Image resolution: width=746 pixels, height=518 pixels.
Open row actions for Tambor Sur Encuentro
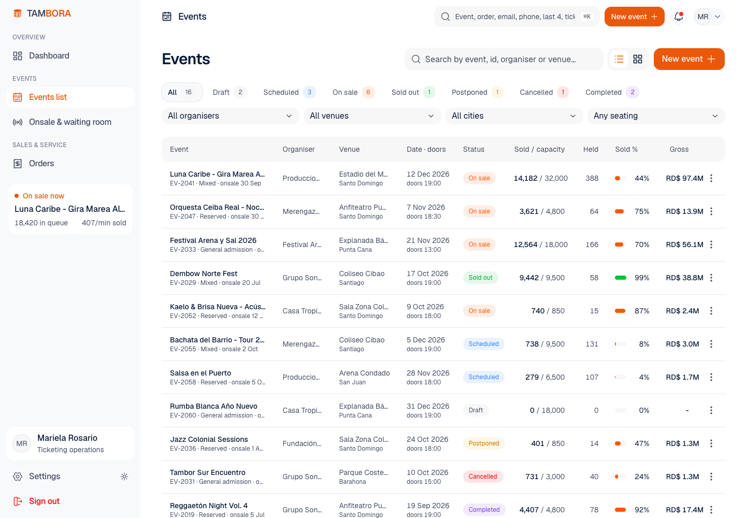[711, 477]
